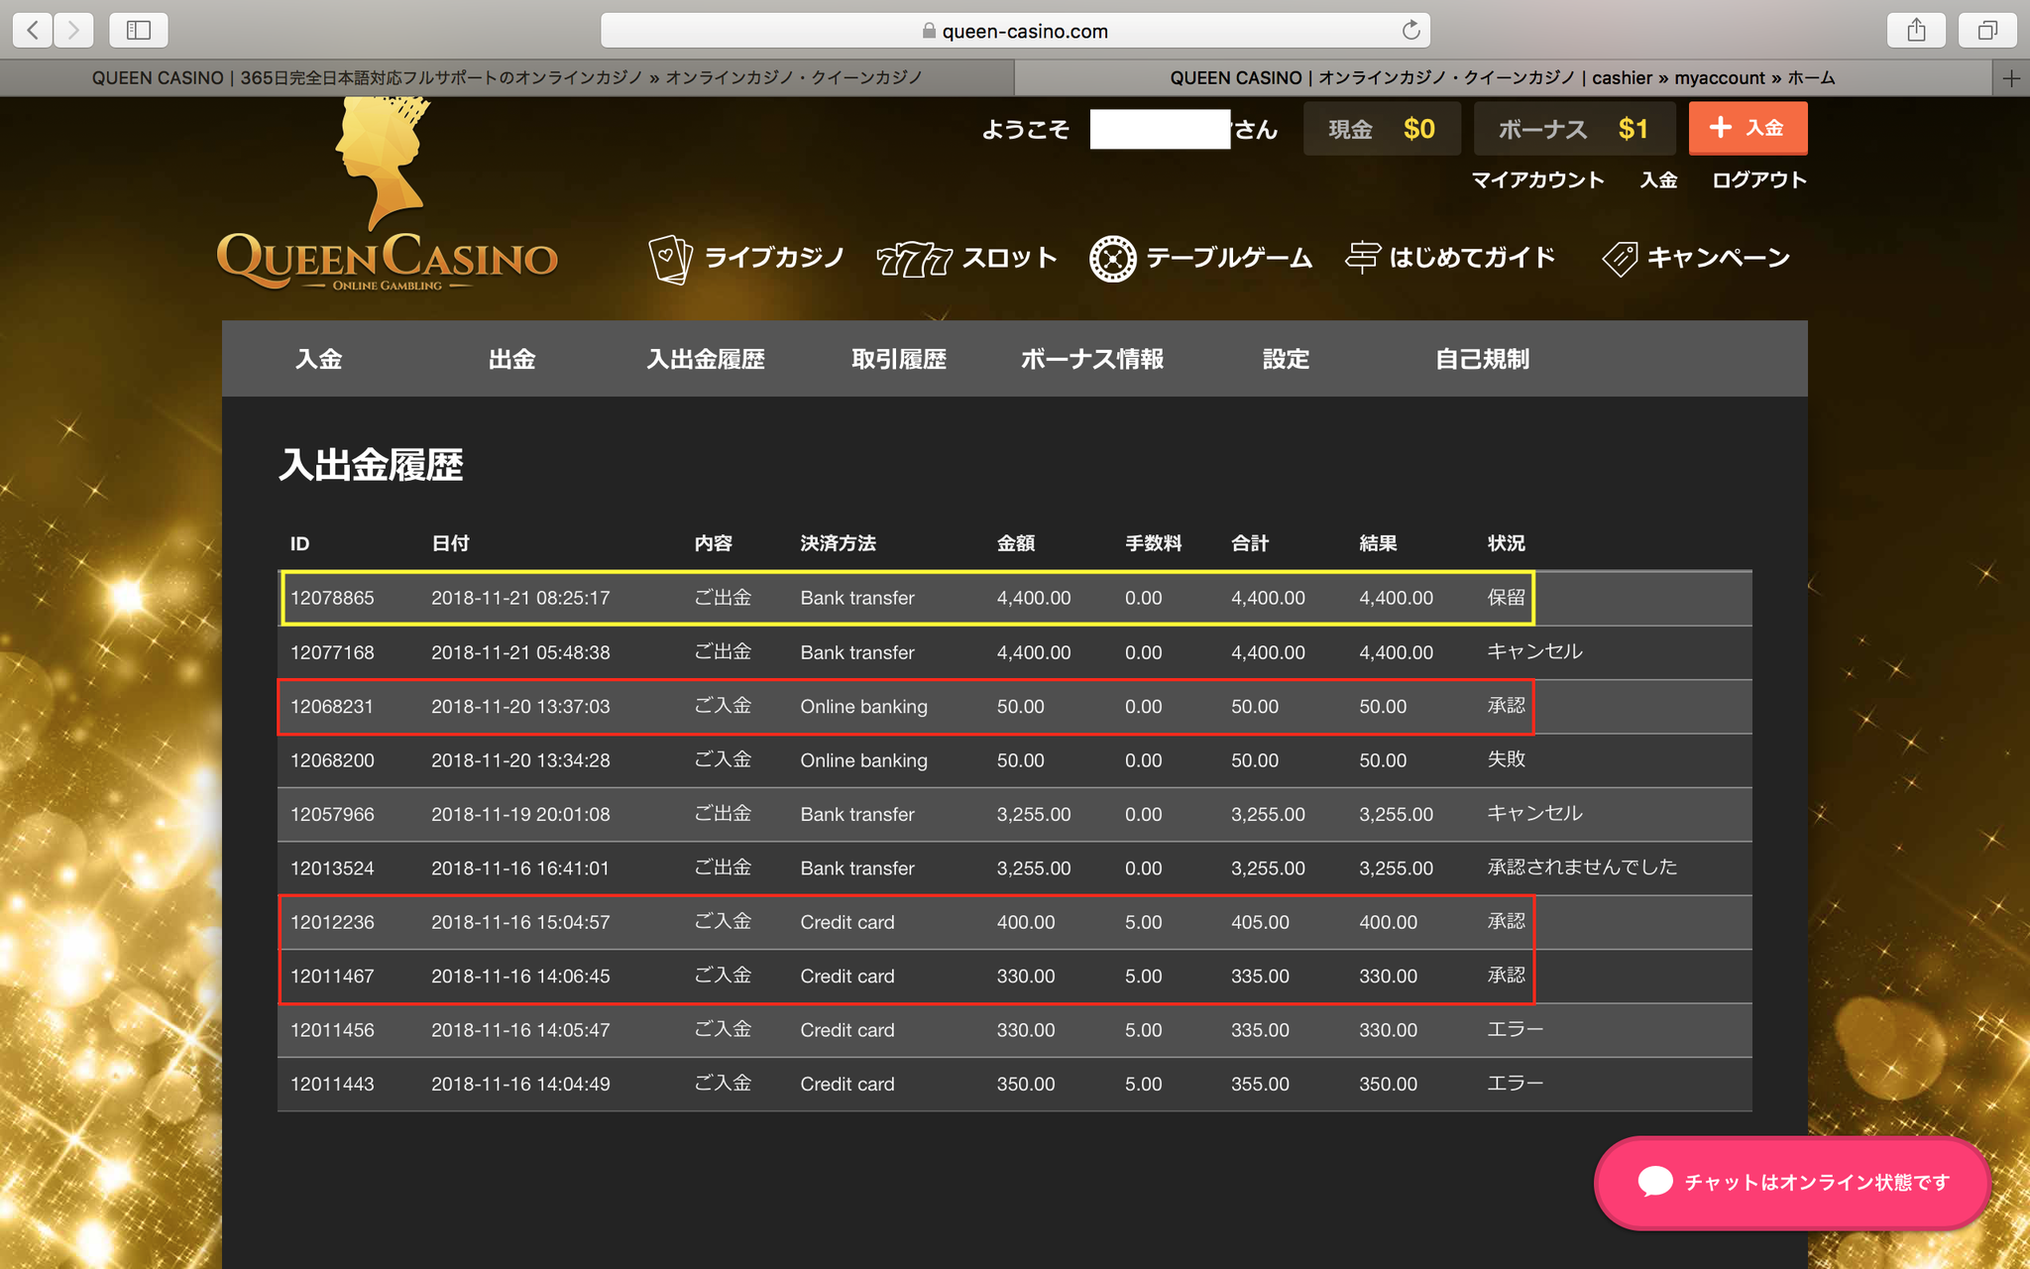This screenshot has width=2030, height=1269.
Task: Click transaction ID 12077168
Action: 332,652
